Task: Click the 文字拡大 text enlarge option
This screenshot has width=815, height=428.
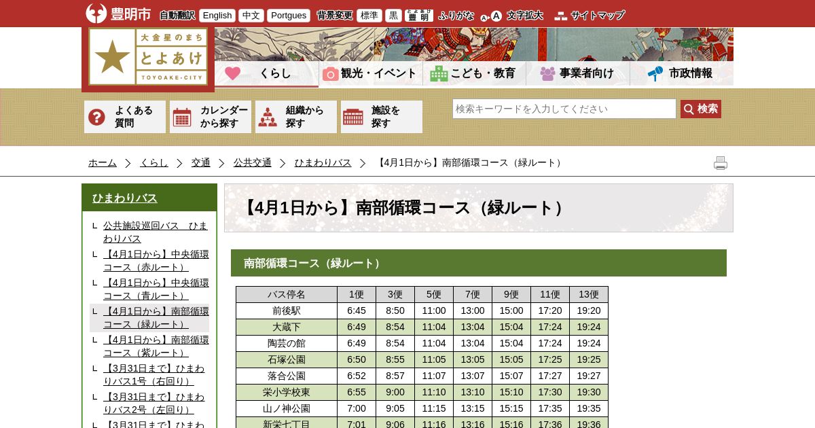Action: pos(511,15)
